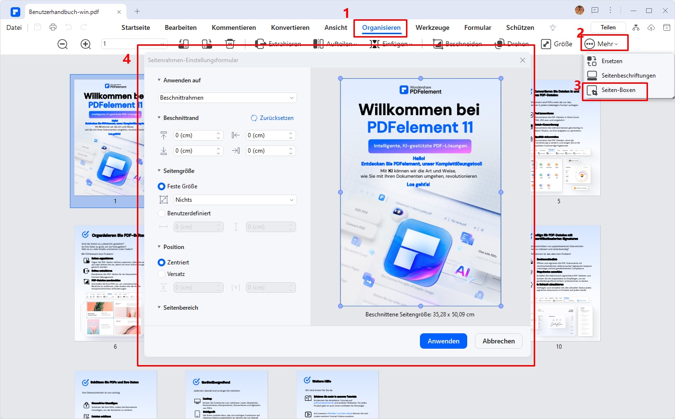Click the top margin icon in Beschnittrand
This screenshot has height=419, width=675.
pos(163,135)
